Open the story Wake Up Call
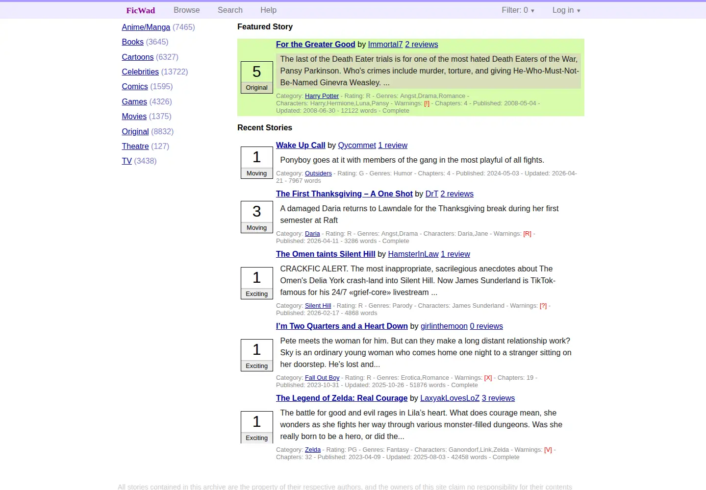Screen dimensions: 706x490 click(x=301, y=146)
